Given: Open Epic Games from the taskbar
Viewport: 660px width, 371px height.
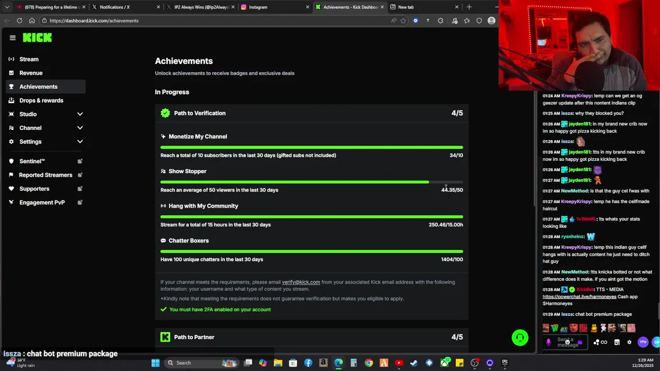Looking at the screenshot, I should point(505,363).
